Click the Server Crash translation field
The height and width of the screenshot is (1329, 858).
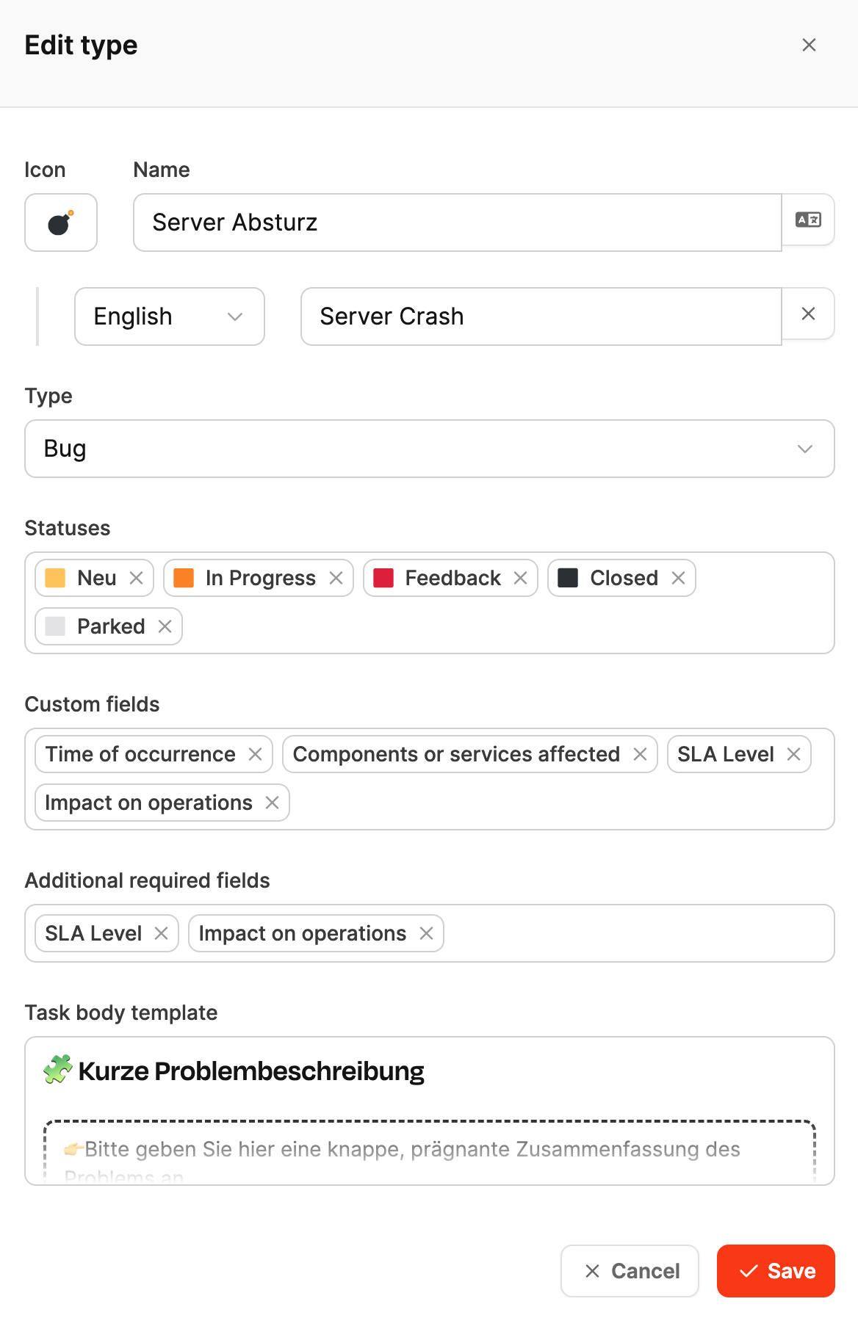coord(541,316)
